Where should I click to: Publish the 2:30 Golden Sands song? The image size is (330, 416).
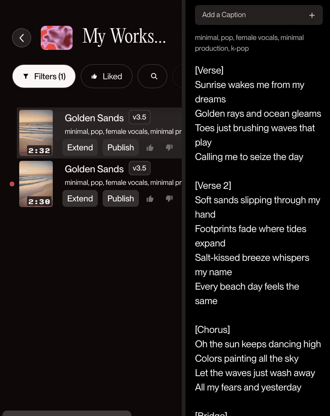121,198
